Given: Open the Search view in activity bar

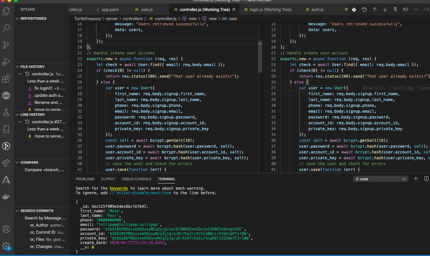Looking at the screenshot, I should tap(6, 28).
